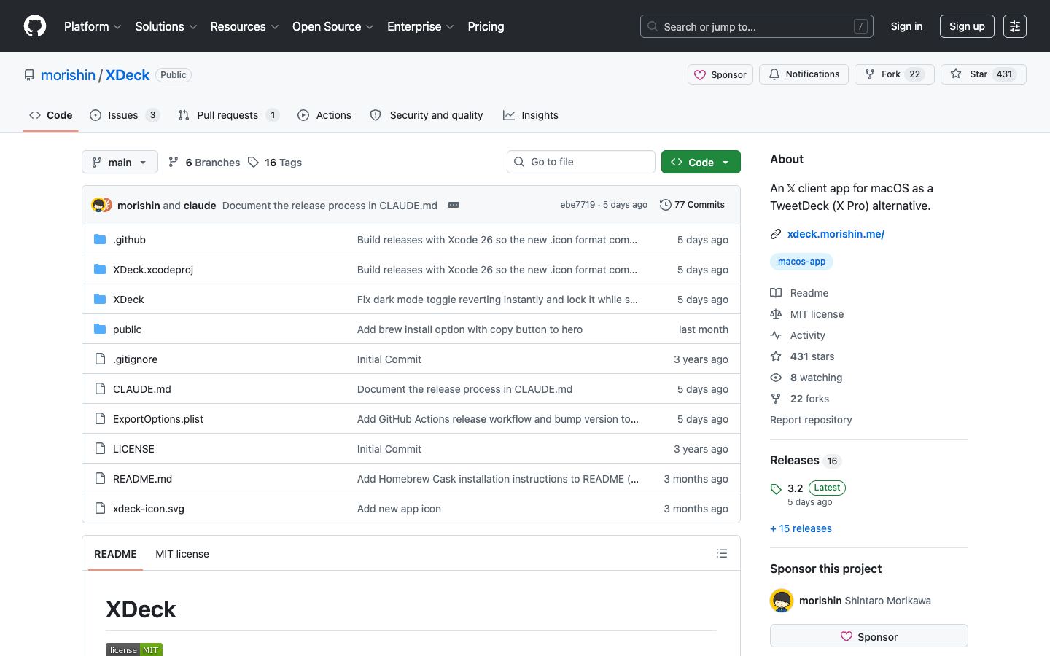The height and width of the screenshot is (656, 1050).
Task: Open the README.md file
Action: point(142,479)
